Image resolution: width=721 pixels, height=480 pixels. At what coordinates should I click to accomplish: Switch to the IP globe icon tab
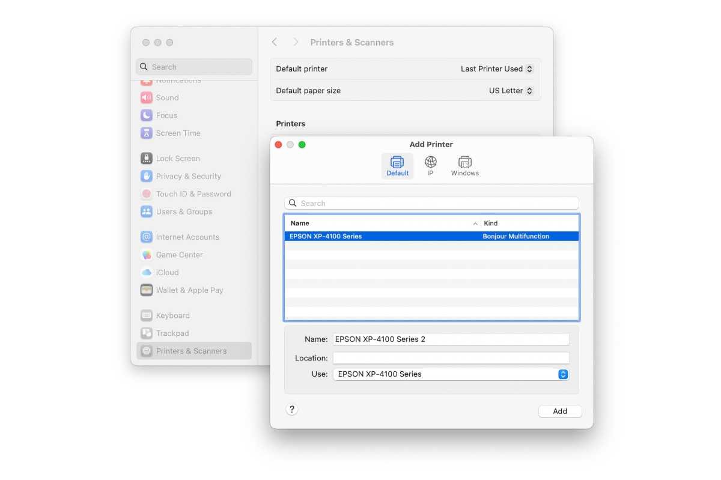click(x=430, y=162)
